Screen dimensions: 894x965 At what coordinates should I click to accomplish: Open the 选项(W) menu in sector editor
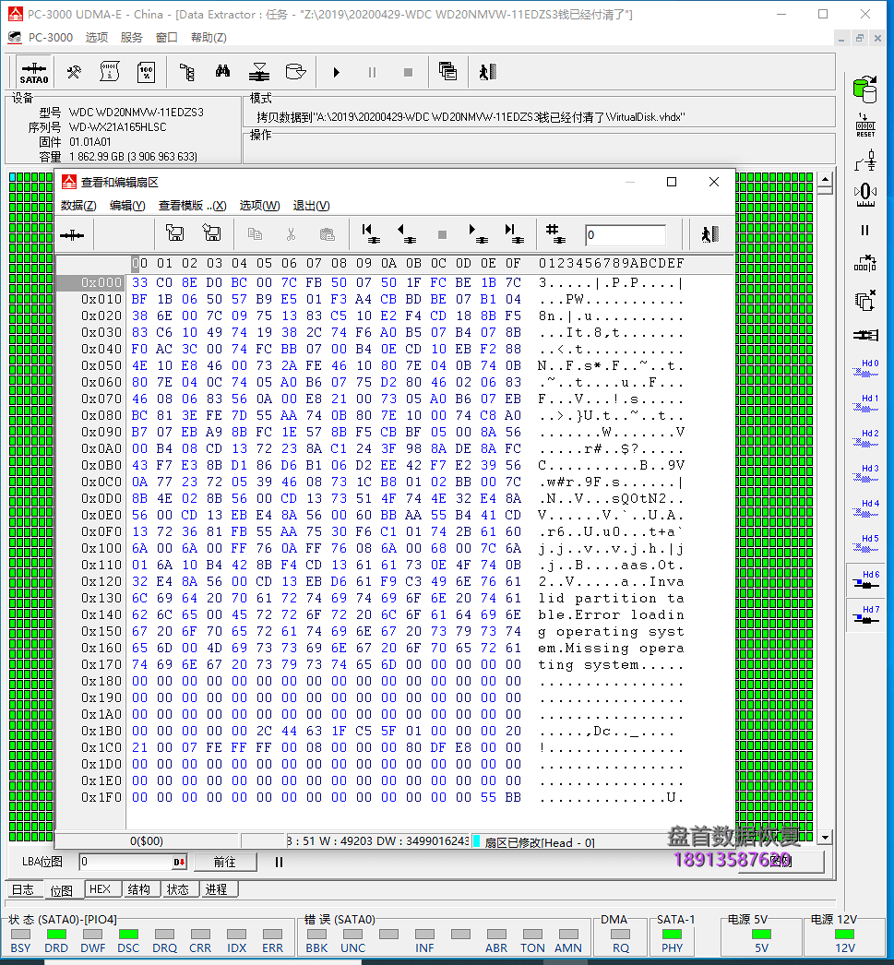(x=259, y=206)
